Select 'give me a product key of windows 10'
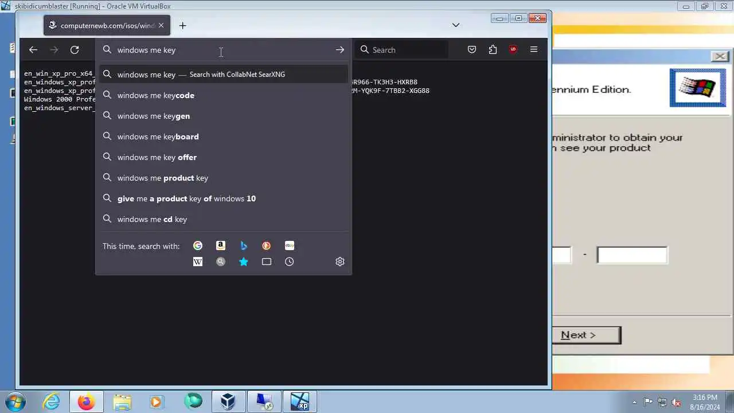The image size is (734, 413). click(x=224, y=198)
